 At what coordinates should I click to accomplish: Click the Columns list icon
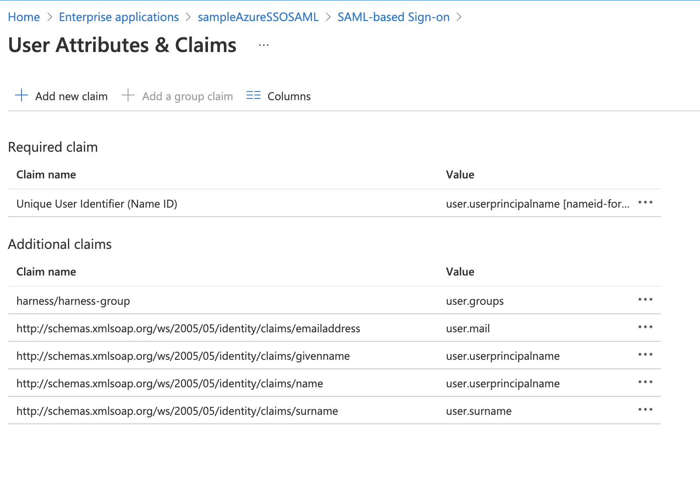click(x=253, y=95)
